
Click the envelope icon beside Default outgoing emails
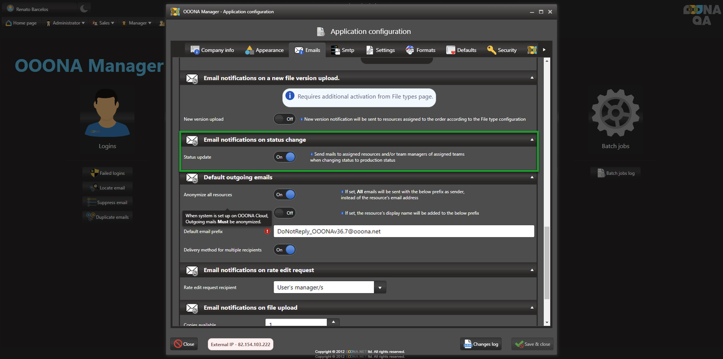(192, 178)
